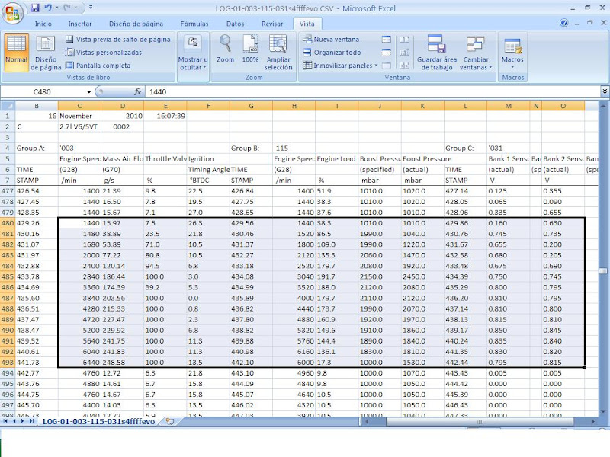Hide the current window
The width and height of the screenshot is (610, 457).
[387, 52]
